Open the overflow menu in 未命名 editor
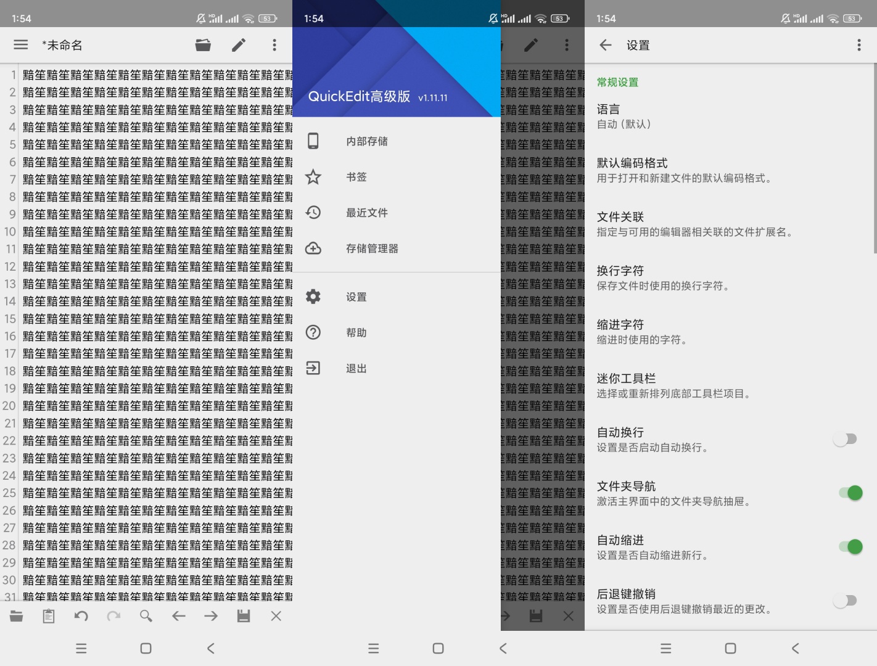 click(274, 45)
